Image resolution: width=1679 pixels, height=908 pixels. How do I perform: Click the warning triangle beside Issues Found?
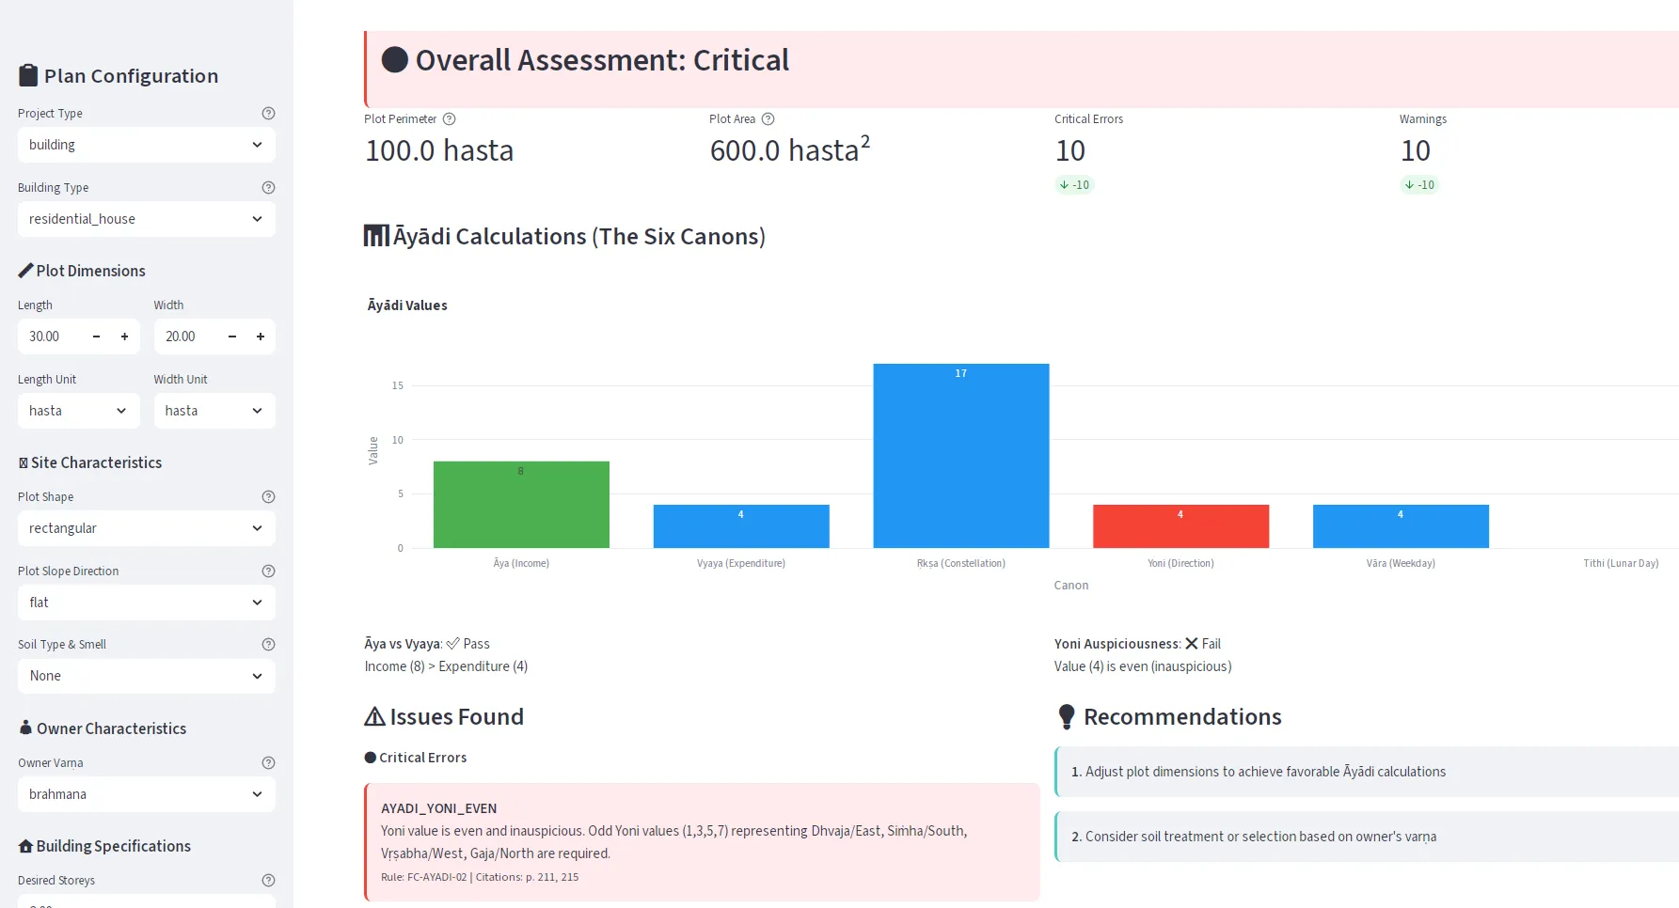tap(374, 716)
